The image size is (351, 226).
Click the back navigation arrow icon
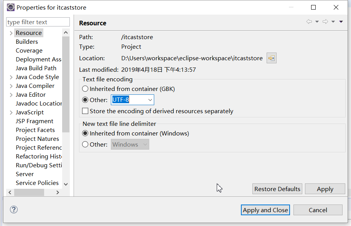tap(309, 21)
